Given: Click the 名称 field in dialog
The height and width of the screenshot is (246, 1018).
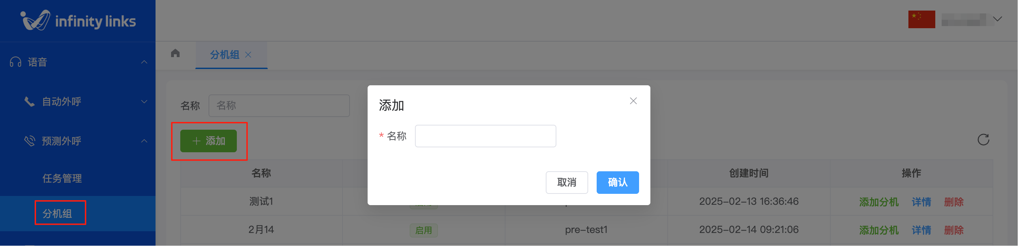Looking at the screenshot, I should coord(485,136).
